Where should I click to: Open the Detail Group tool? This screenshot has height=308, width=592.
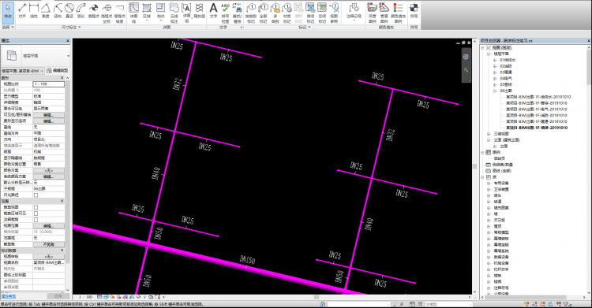[186, 13]
